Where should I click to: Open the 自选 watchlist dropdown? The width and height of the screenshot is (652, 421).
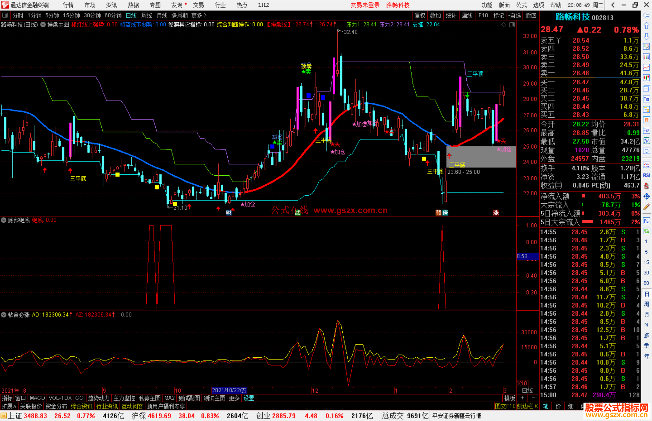515,15
